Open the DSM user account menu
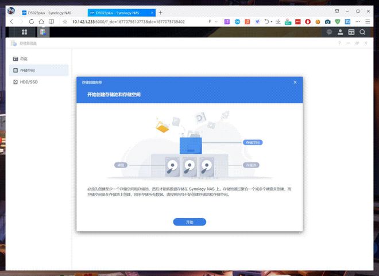Screen dimensions: 379x276 point(340,32)
